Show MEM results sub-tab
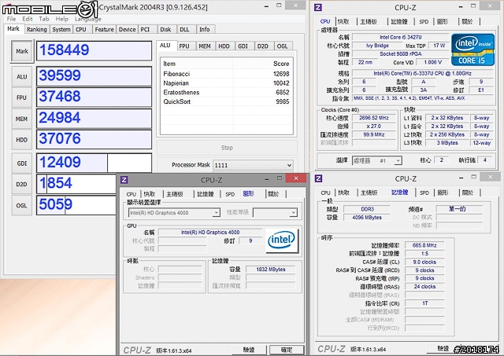Viewport: 504px width, 356px height. pyautogui.click(x=205, y=46)
